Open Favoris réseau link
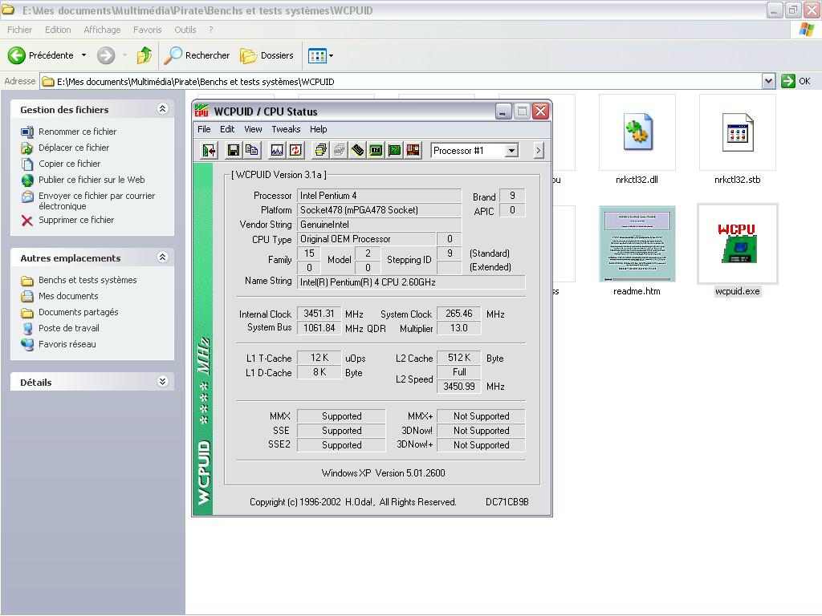Viewport: 822px width, 616px height. pyautogui.click(x=67, y=344)
